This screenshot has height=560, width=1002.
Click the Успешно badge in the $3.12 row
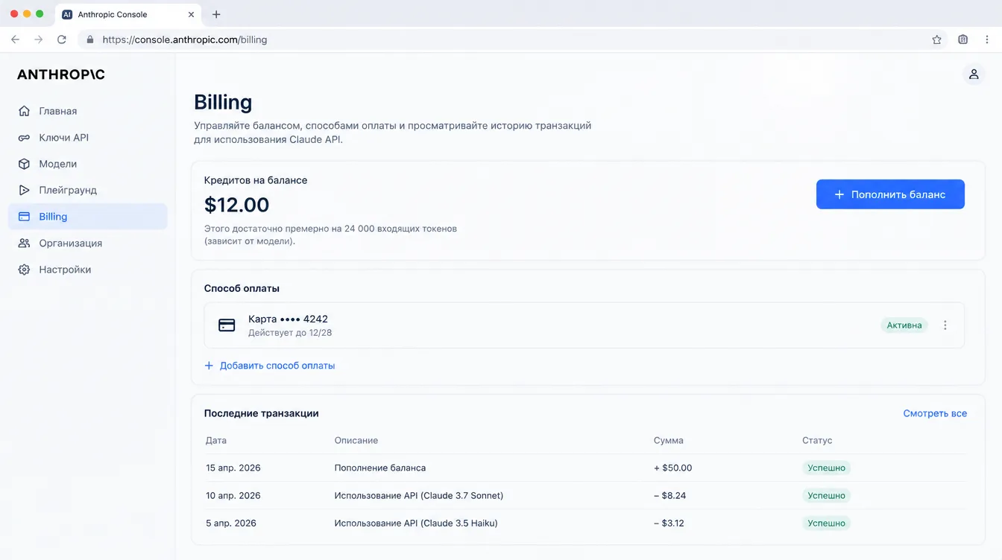(x=827, y=524)
